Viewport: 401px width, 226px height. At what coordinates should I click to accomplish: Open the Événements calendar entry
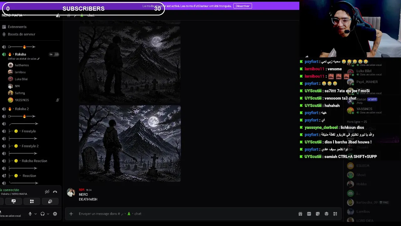pos(17,27)
